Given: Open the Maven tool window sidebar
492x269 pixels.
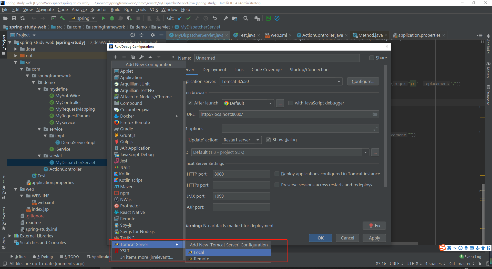Looking at the screenshot, I should 488,70.
